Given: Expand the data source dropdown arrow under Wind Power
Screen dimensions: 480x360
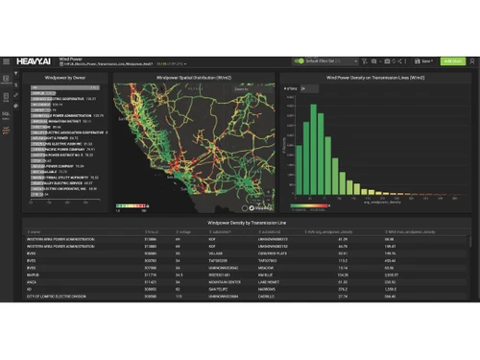Looking at the screenshot, I should coord(185,64).
